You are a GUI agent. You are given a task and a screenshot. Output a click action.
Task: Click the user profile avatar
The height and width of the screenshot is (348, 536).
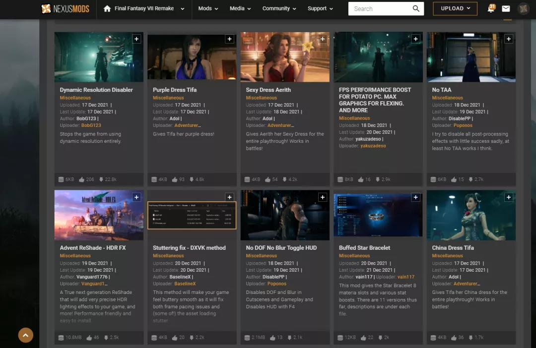[524, 8]
